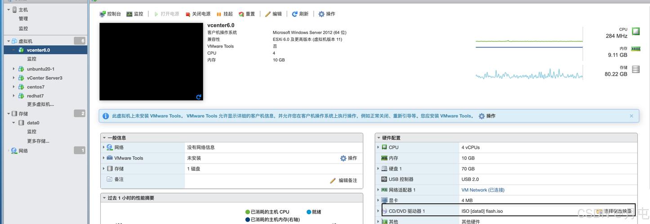Click the 刷新 refresh icon
650x224 pixels.
tap(294, 14)
